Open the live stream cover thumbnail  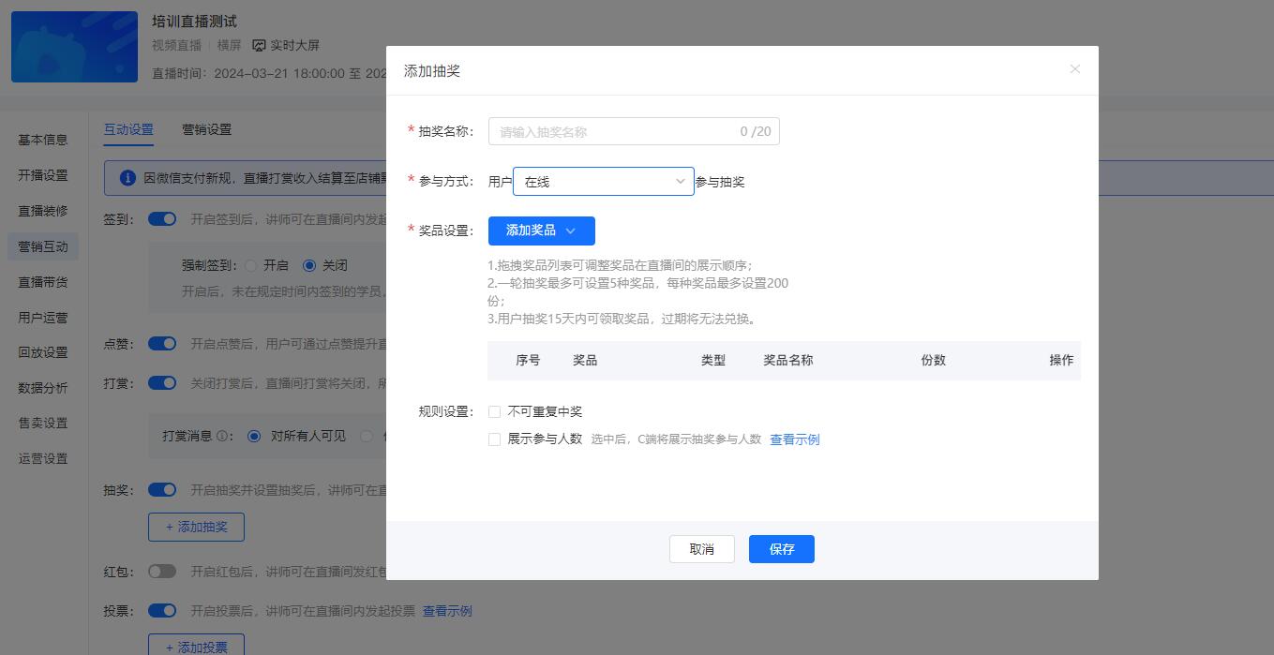tap(74, 47)
